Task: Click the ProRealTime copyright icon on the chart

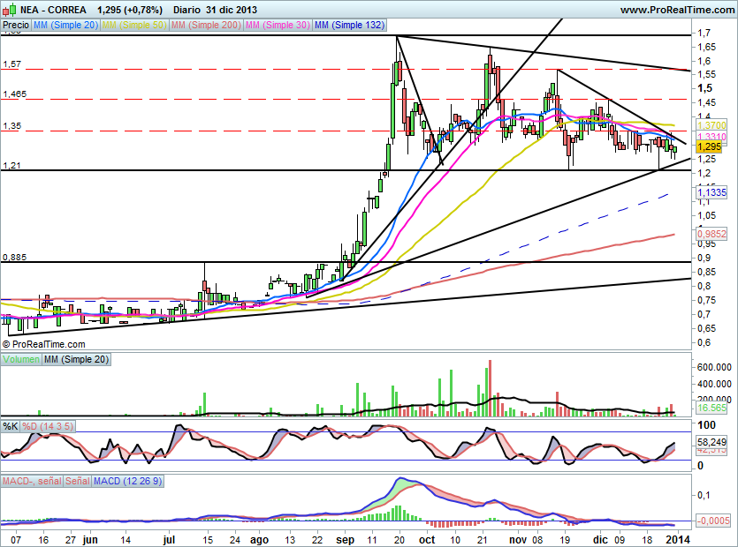Action: tap(6, 344)
